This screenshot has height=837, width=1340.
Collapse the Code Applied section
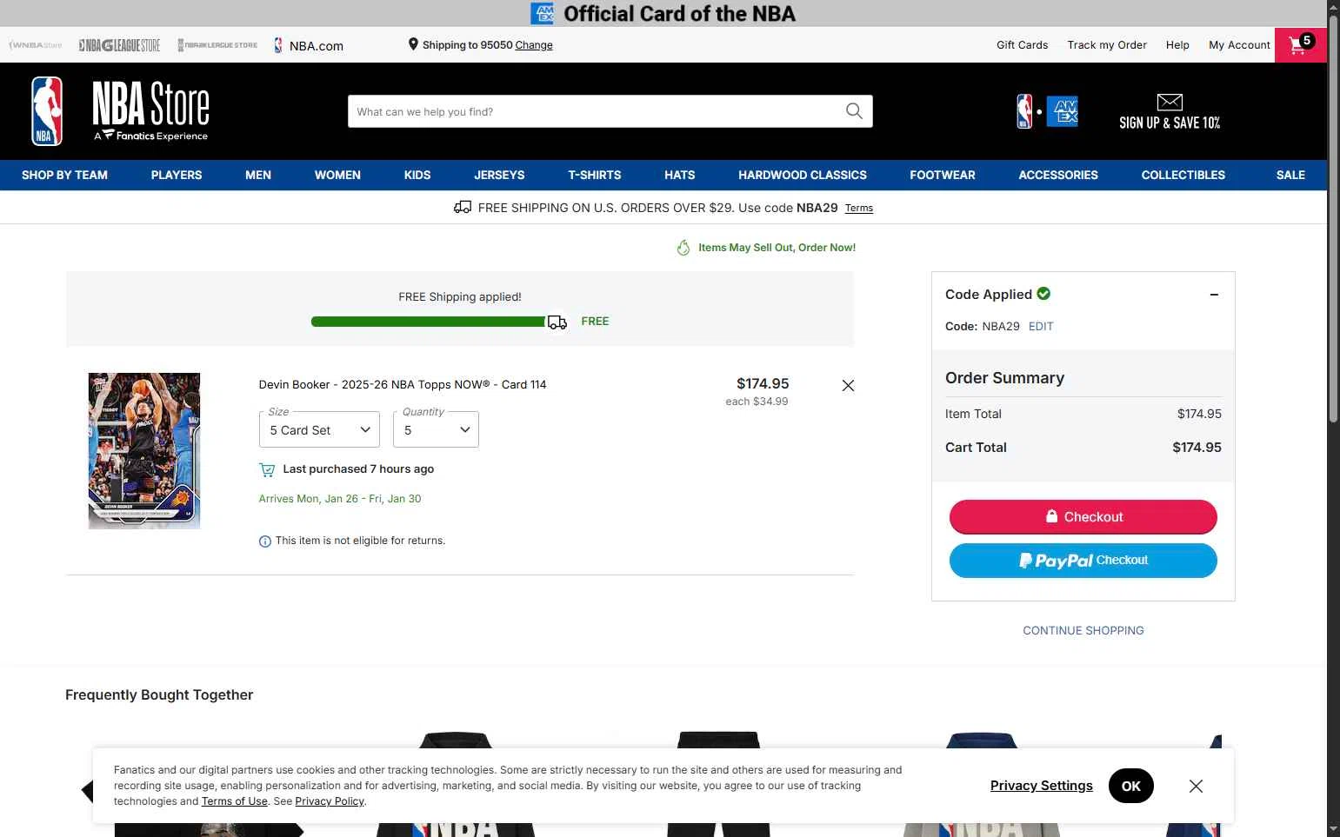coord(1214,295)
